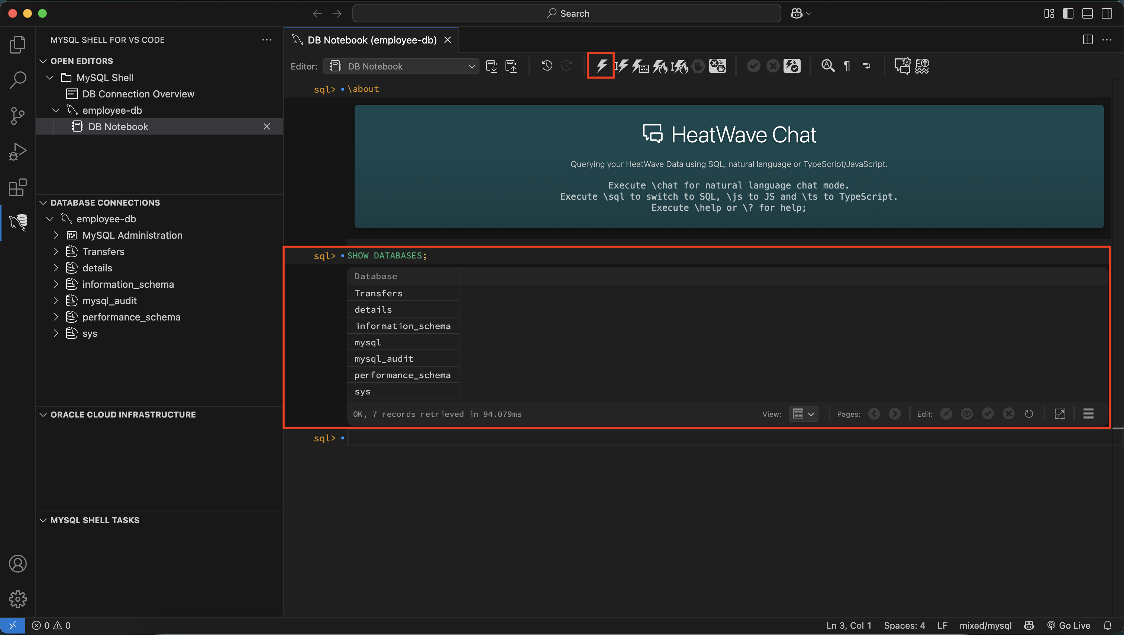The image size is (1124, 635).
Task: Click the Execute on HeatWave flame icon
Action: [x=660, y=66]
